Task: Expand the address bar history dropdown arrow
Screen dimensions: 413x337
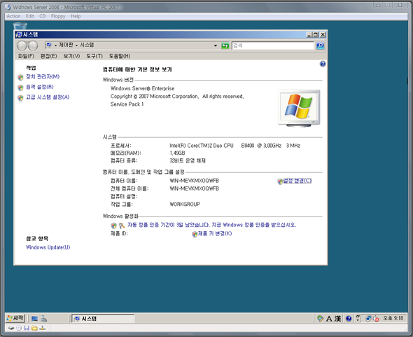Action: [216, 46]
